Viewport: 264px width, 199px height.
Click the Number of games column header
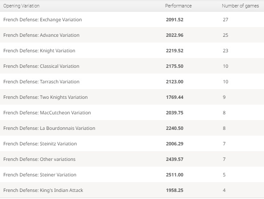(240, 6)
